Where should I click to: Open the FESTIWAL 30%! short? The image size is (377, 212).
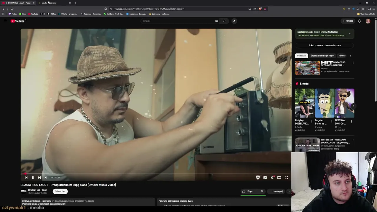pyautogui.click(x=344, y=103)
